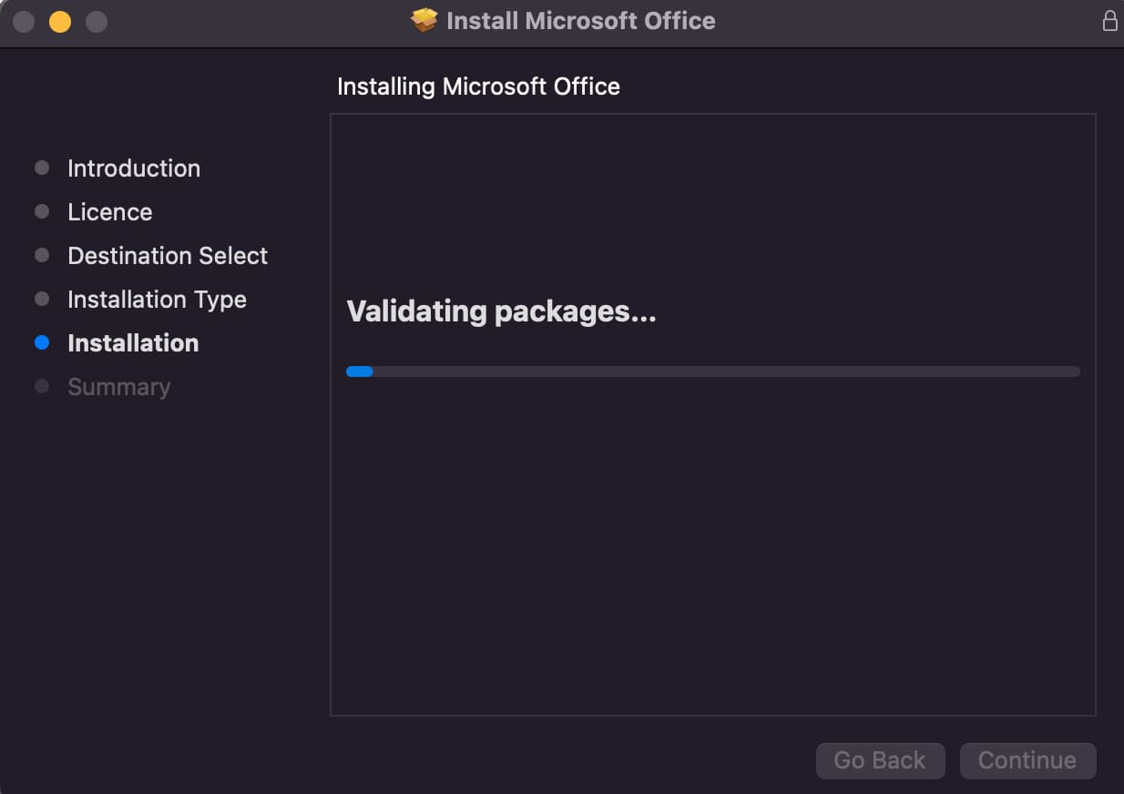Select the Licence step label
Screen dimensions: 1124x794
[x=110, y=212]
